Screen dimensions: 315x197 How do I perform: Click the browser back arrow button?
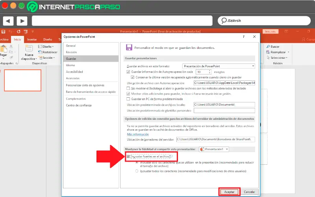(x=8, y=21)
